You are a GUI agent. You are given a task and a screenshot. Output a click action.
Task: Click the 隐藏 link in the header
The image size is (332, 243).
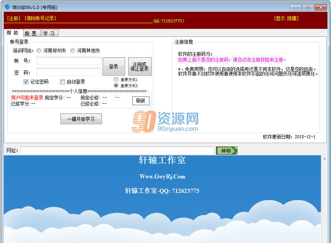click(x=292, y=18)
